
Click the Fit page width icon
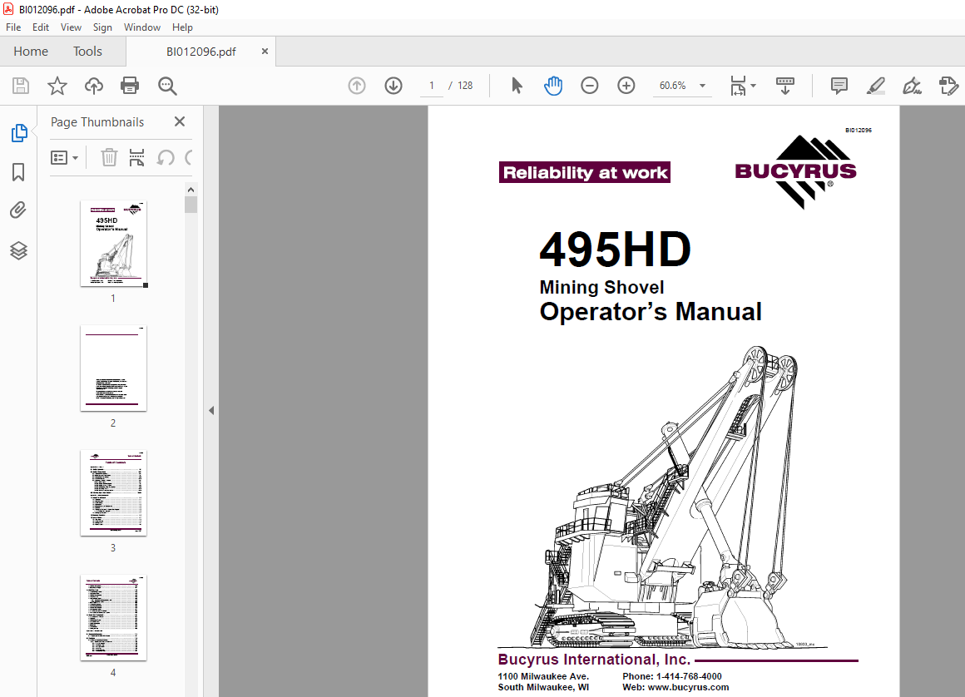pyautogui.click(x=738, y=86)
